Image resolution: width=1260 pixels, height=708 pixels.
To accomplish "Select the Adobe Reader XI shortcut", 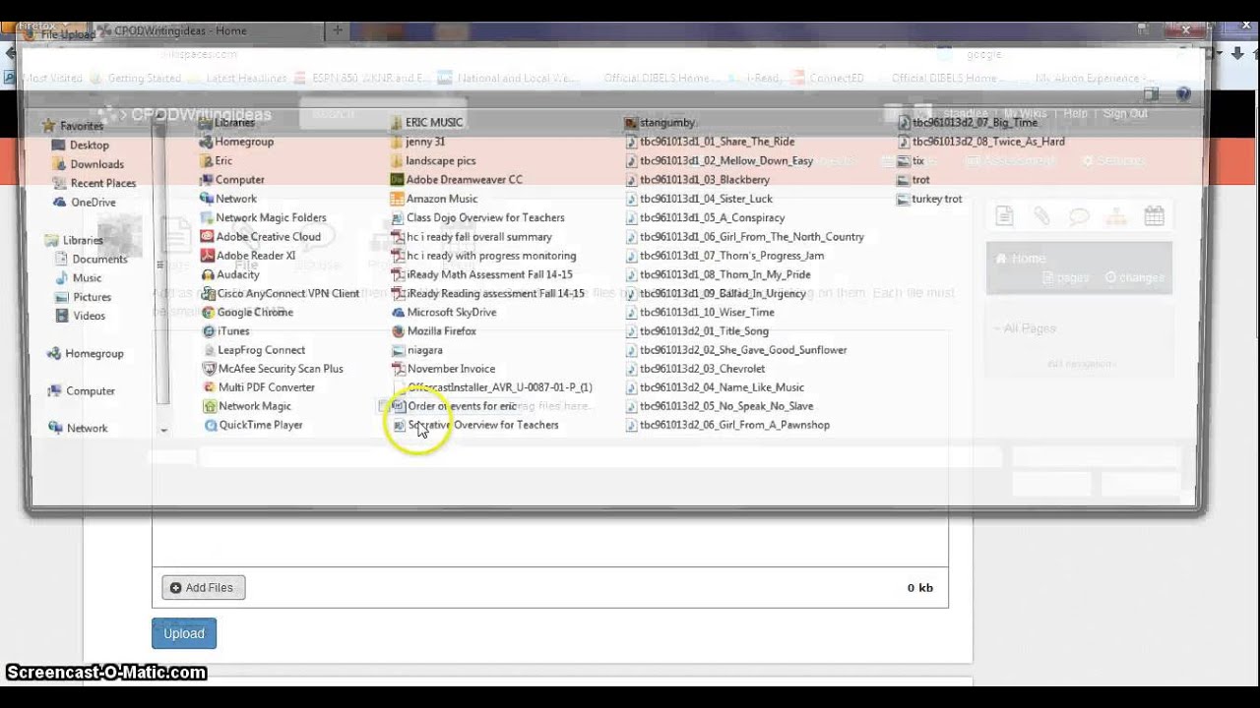I will [247, 255].
